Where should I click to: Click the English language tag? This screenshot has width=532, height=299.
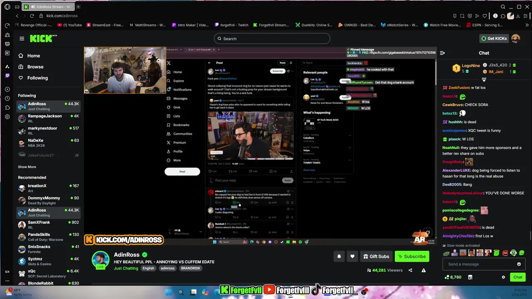(148, 268)
